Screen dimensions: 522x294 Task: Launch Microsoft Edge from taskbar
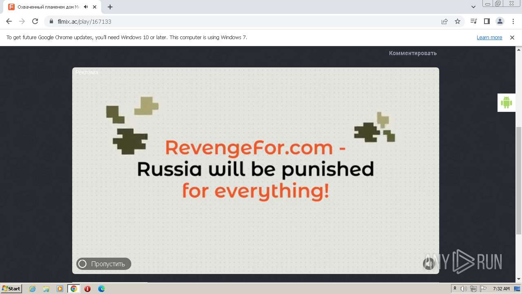(x=102, y=289)
